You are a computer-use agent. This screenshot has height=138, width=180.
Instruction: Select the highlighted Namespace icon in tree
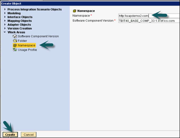point(15,45)
